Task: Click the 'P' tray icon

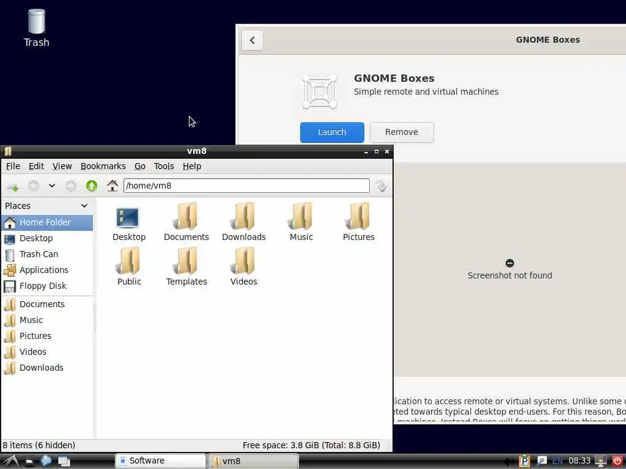Action: (x=524, y=462)
